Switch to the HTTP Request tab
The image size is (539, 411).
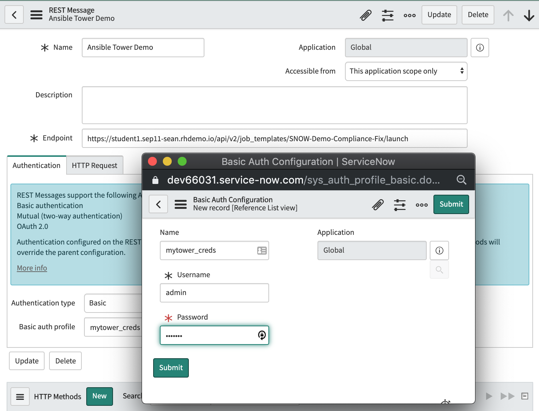(94, 165)
